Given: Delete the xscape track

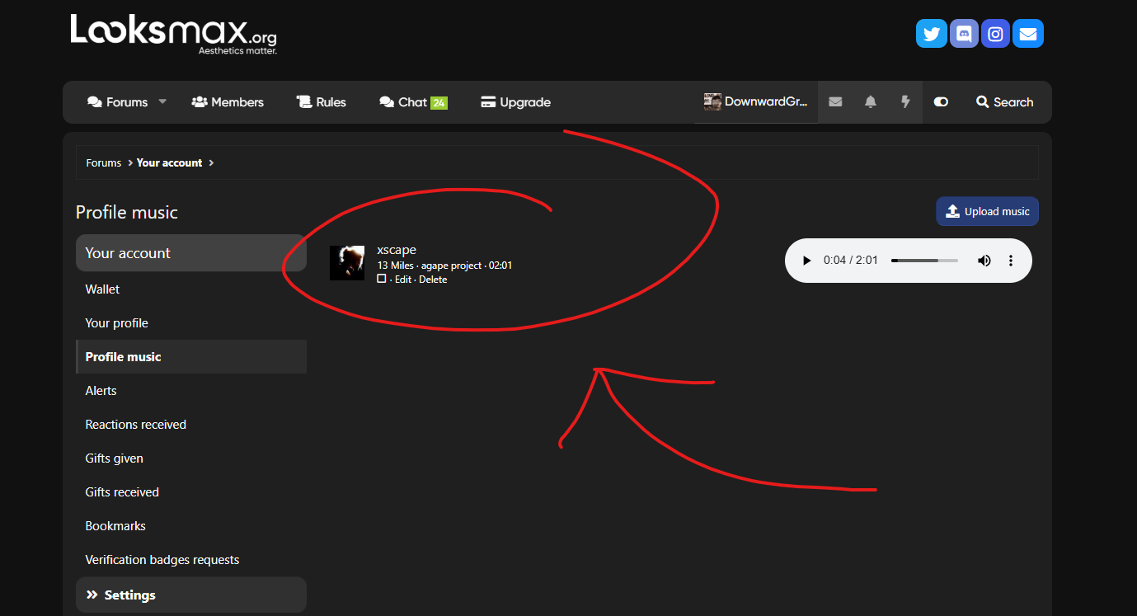Looking at the screenshot, I should pos(433,280).
